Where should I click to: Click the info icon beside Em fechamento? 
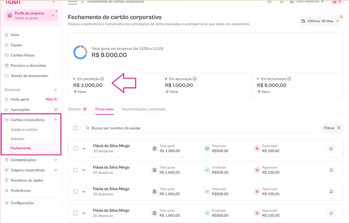[289, 79]
